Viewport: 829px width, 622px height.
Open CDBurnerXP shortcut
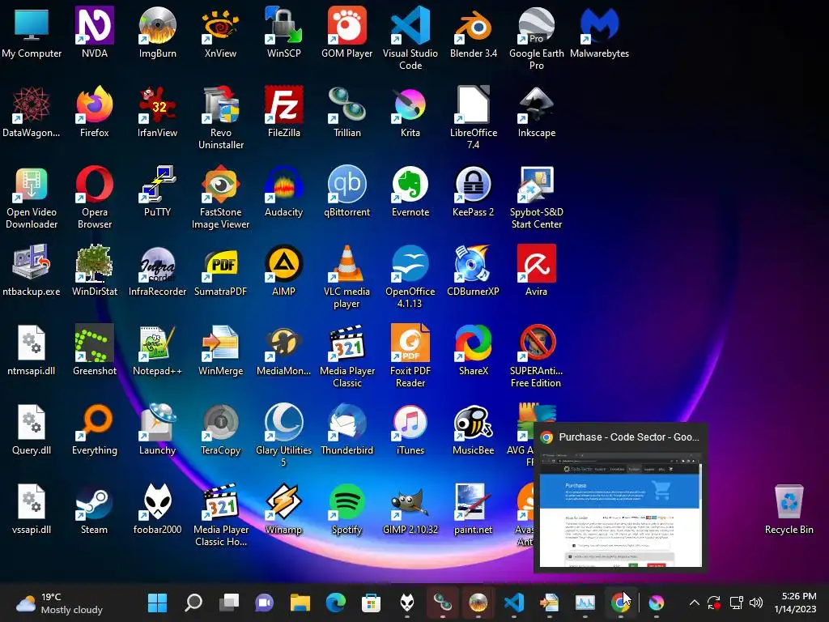(x=473, y=271)
